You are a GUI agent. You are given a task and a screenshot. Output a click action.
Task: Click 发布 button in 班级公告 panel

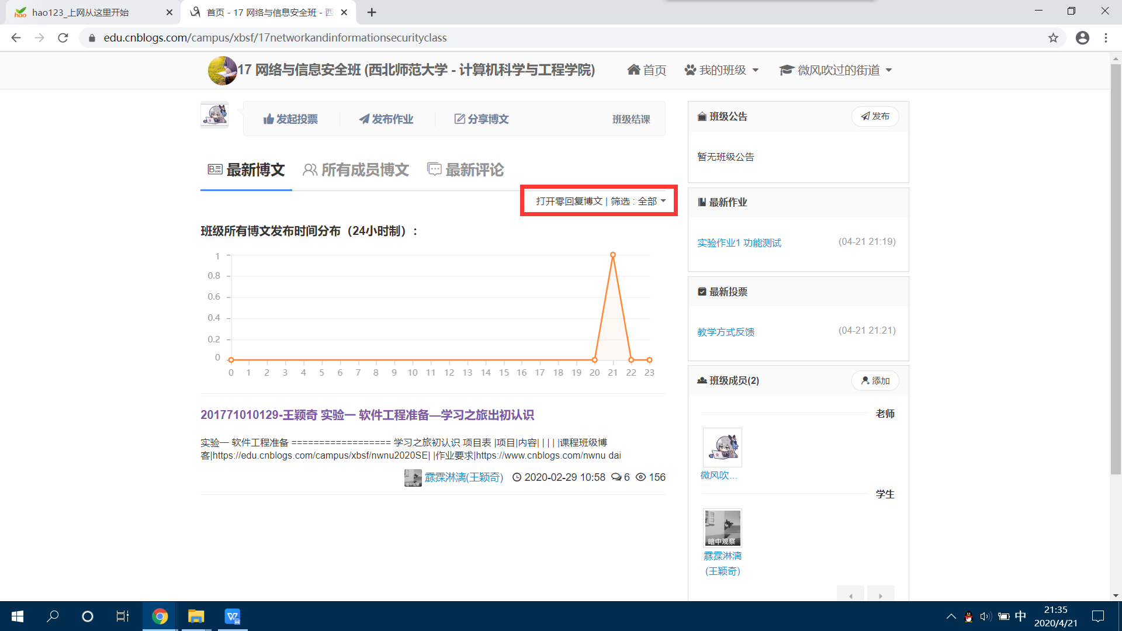875,116
